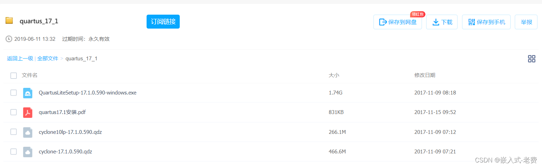Viewport: 542px width, 167px height.
Task: Open 全部文件 breadcrumb link
Action: coord(48,59)
